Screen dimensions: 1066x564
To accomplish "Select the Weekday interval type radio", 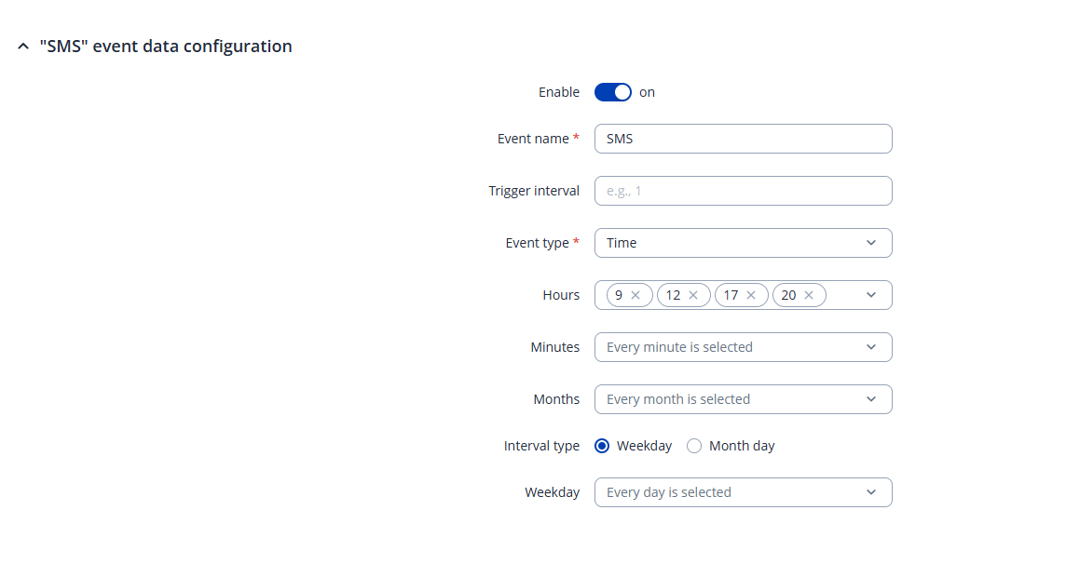I will (602, 446).
